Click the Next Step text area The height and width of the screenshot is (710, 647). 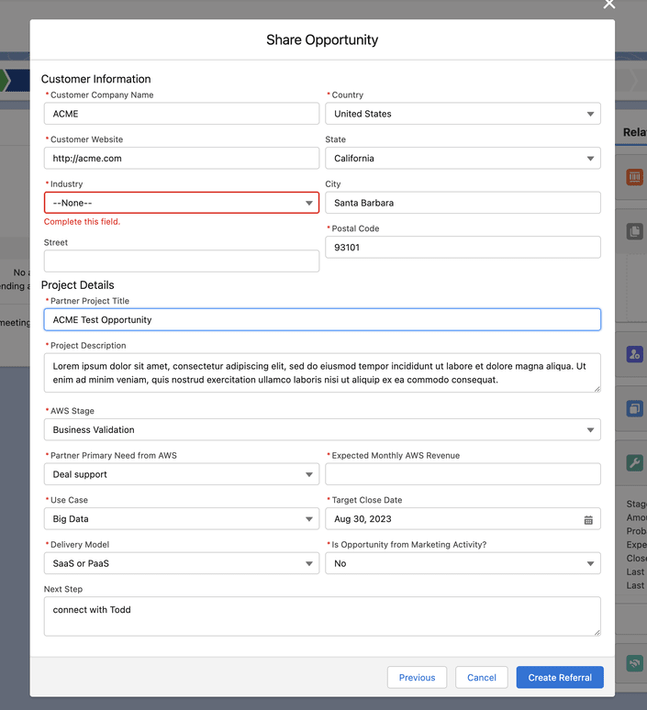coord(322,616)
